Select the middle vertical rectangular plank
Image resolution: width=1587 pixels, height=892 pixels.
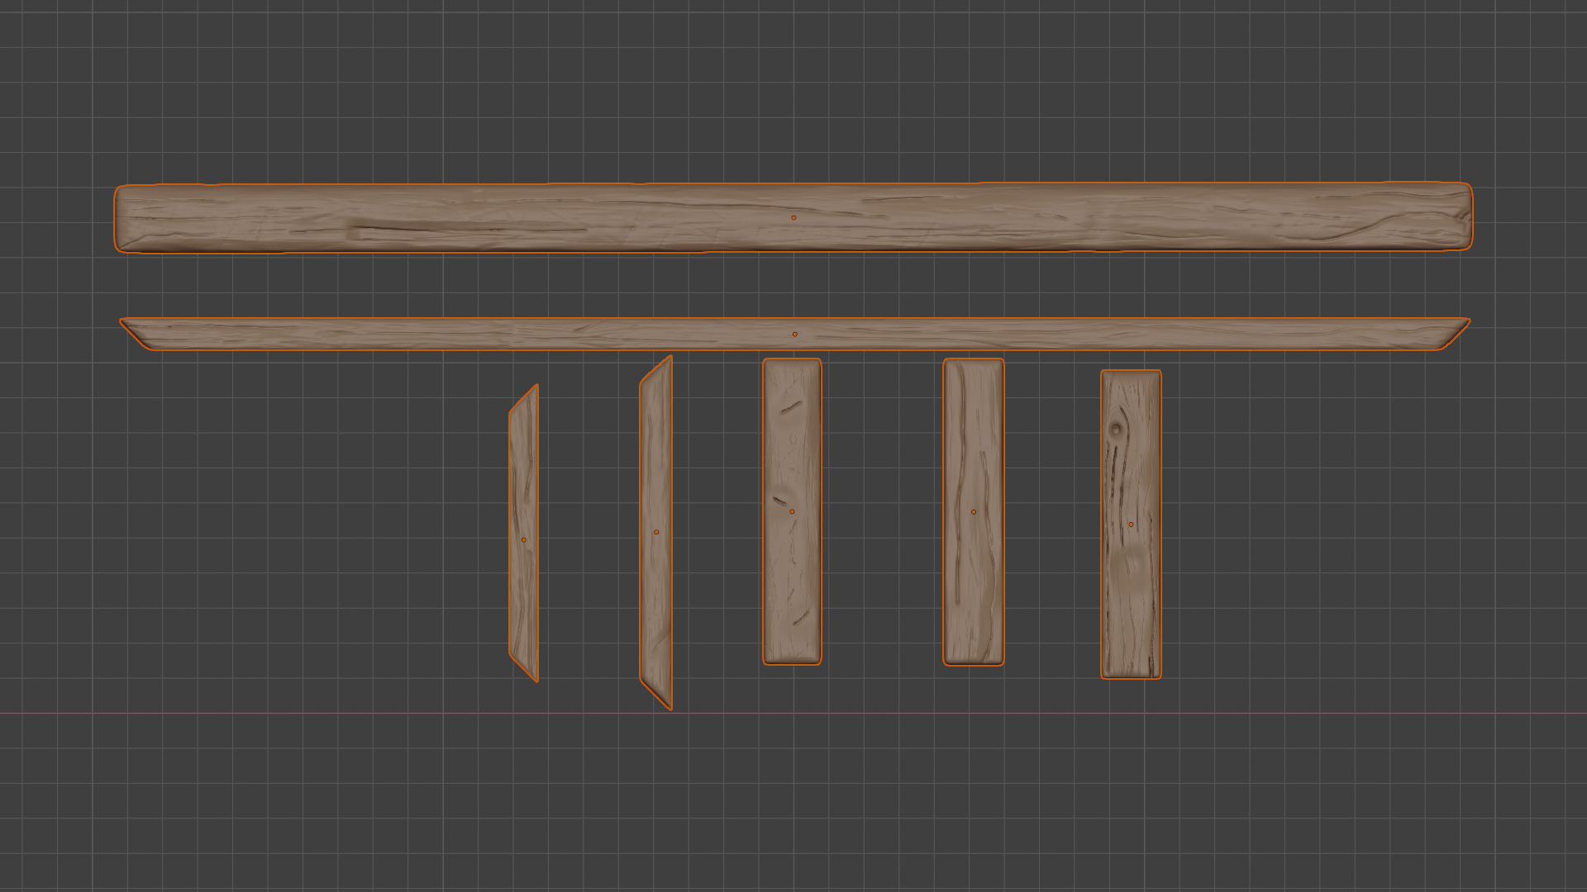click(x=792, y=578)
